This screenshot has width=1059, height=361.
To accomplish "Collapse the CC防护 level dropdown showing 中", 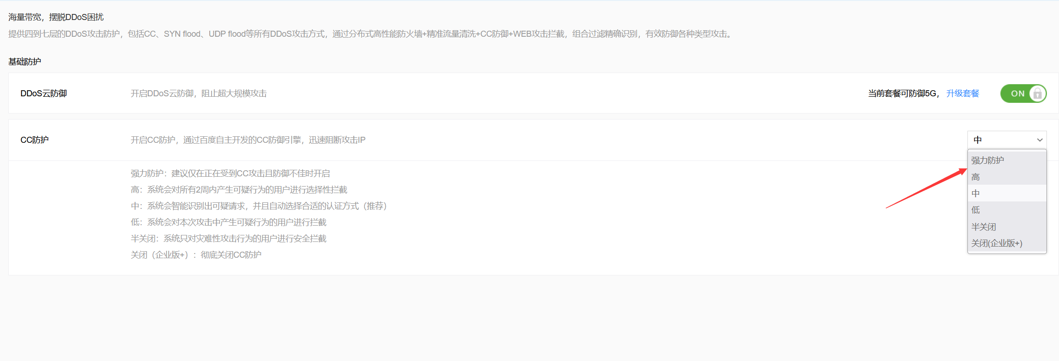I will 1007,140.
